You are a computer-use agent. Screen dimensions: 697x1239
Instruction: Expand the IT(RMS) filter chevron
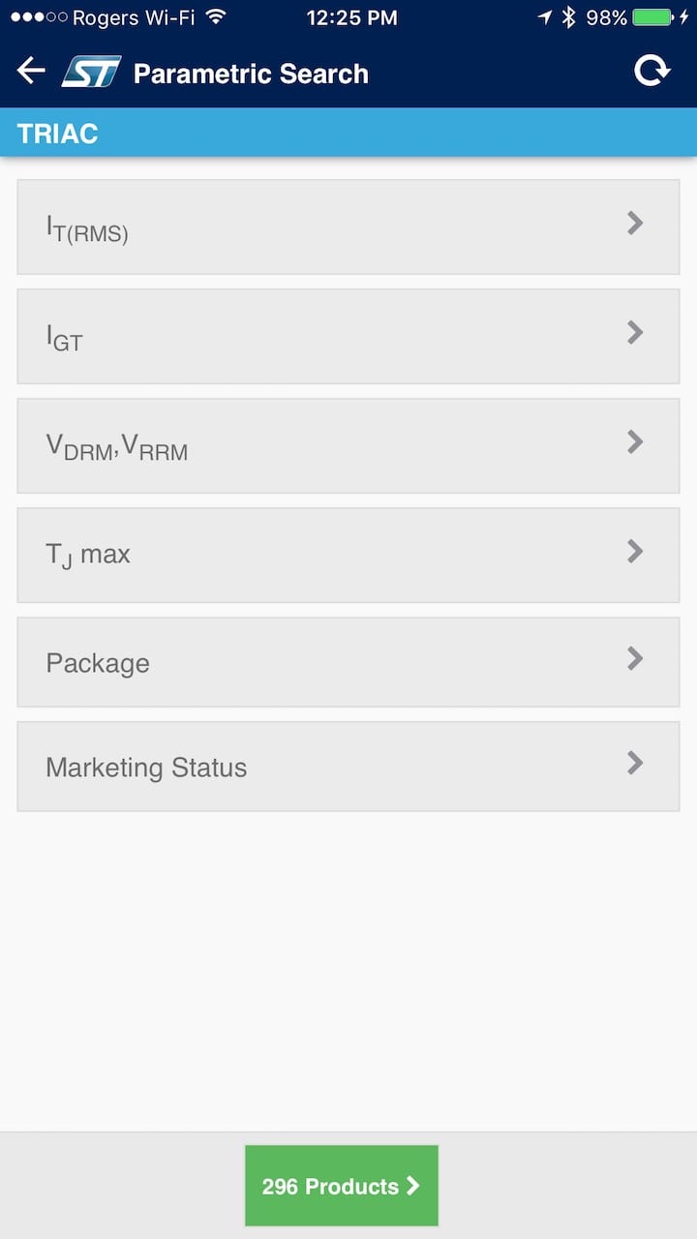(x=635, y=224)
